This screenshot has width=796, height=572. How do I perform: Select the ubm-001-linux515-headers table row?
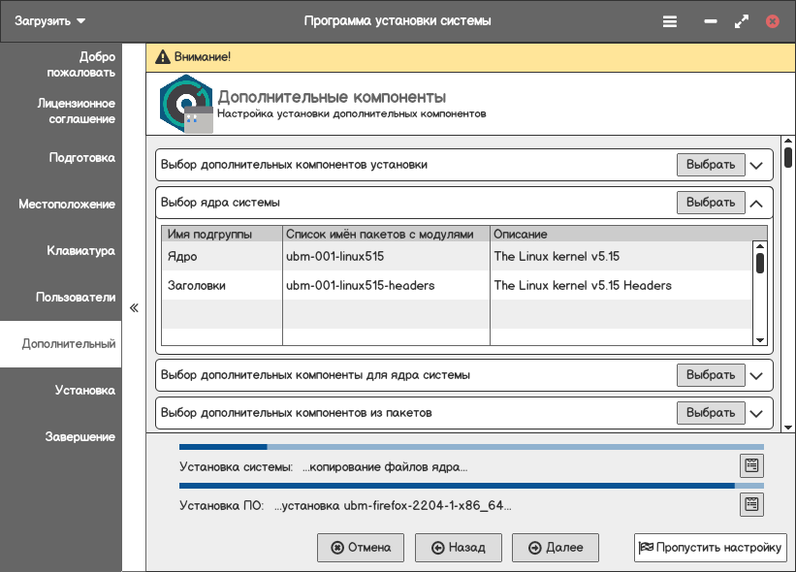coord(457,285)
